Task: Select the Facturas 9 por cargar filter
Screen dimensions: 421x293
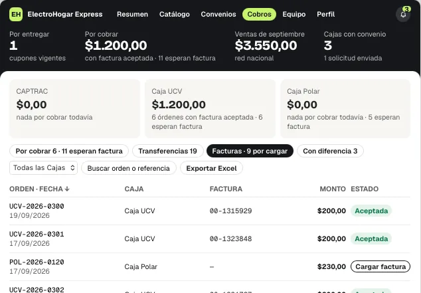Action: [250, 151]
